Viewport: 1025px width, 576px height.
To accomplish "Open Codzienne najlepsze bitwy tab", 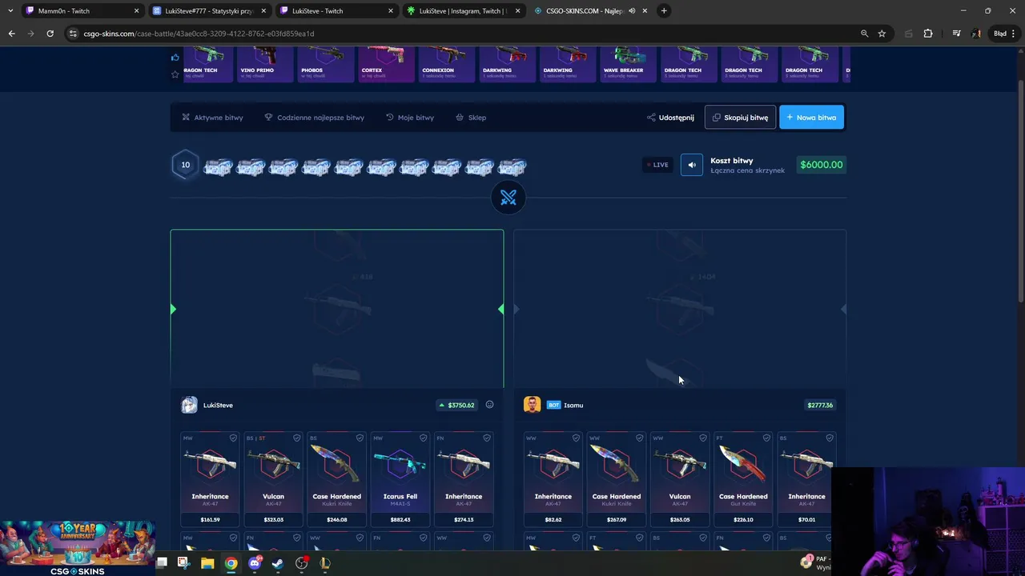I will click(315, 118).
